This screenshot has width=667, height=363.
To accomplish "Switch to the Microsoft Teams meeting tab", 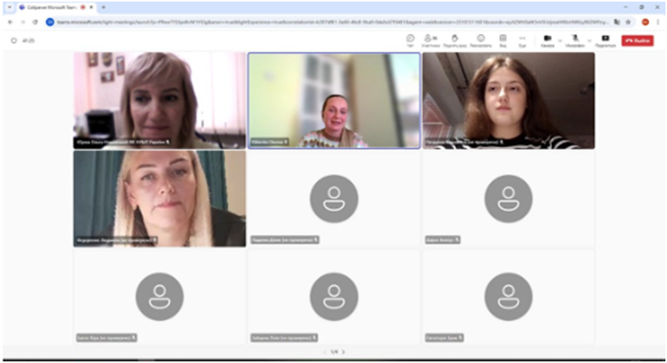I will point(52,7).
